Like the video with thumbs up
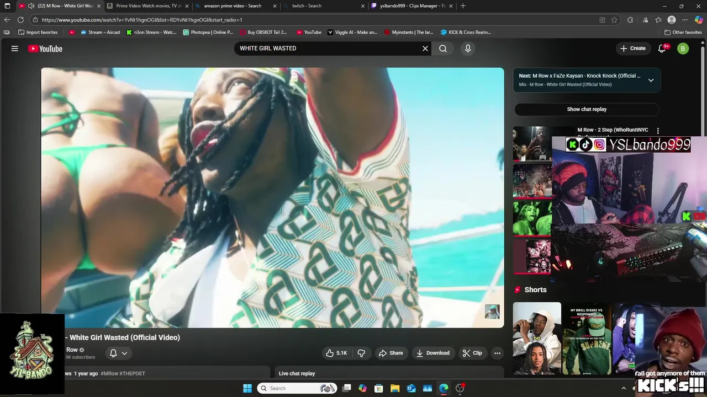 (x=336, y=353)
